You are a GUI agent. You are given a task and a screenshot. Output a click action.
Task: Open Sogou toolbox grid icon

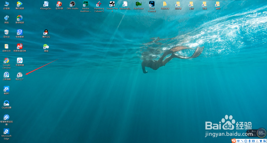(265, 141)
